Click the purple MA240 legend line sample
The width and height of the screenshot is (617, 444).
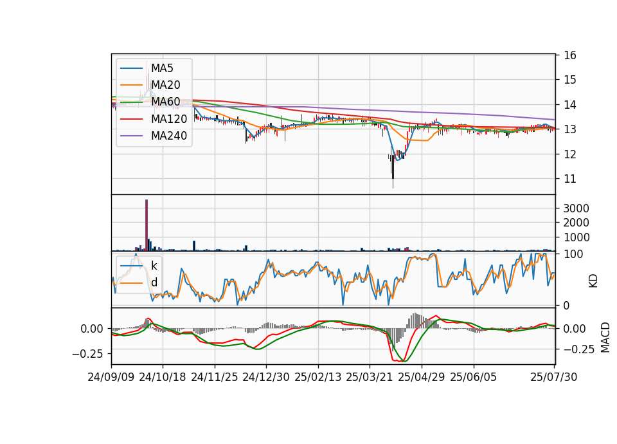click(131, 136)
